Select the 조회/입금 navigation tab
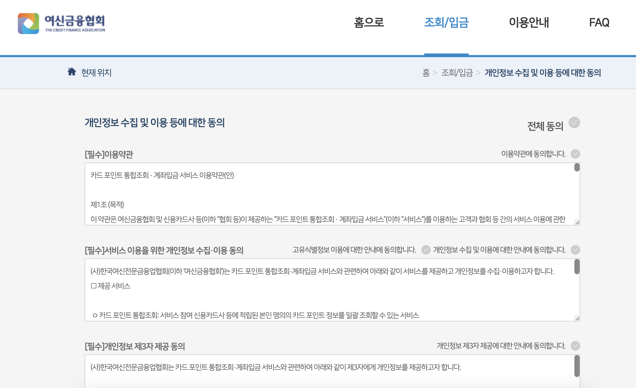636x388 pixels. [x=446, y=23]
